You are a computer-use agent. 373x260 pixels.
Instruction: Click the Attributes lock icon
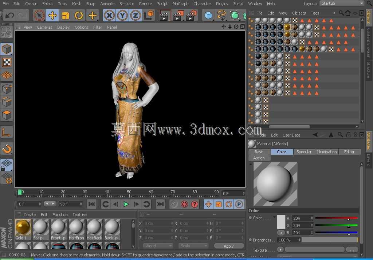pyautogui.click(x=348, y=135)
